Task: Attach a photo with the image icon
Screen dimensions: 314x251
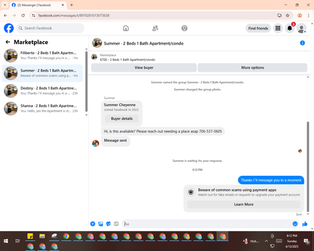Action: pyautogui.click(x=100, y=224)
